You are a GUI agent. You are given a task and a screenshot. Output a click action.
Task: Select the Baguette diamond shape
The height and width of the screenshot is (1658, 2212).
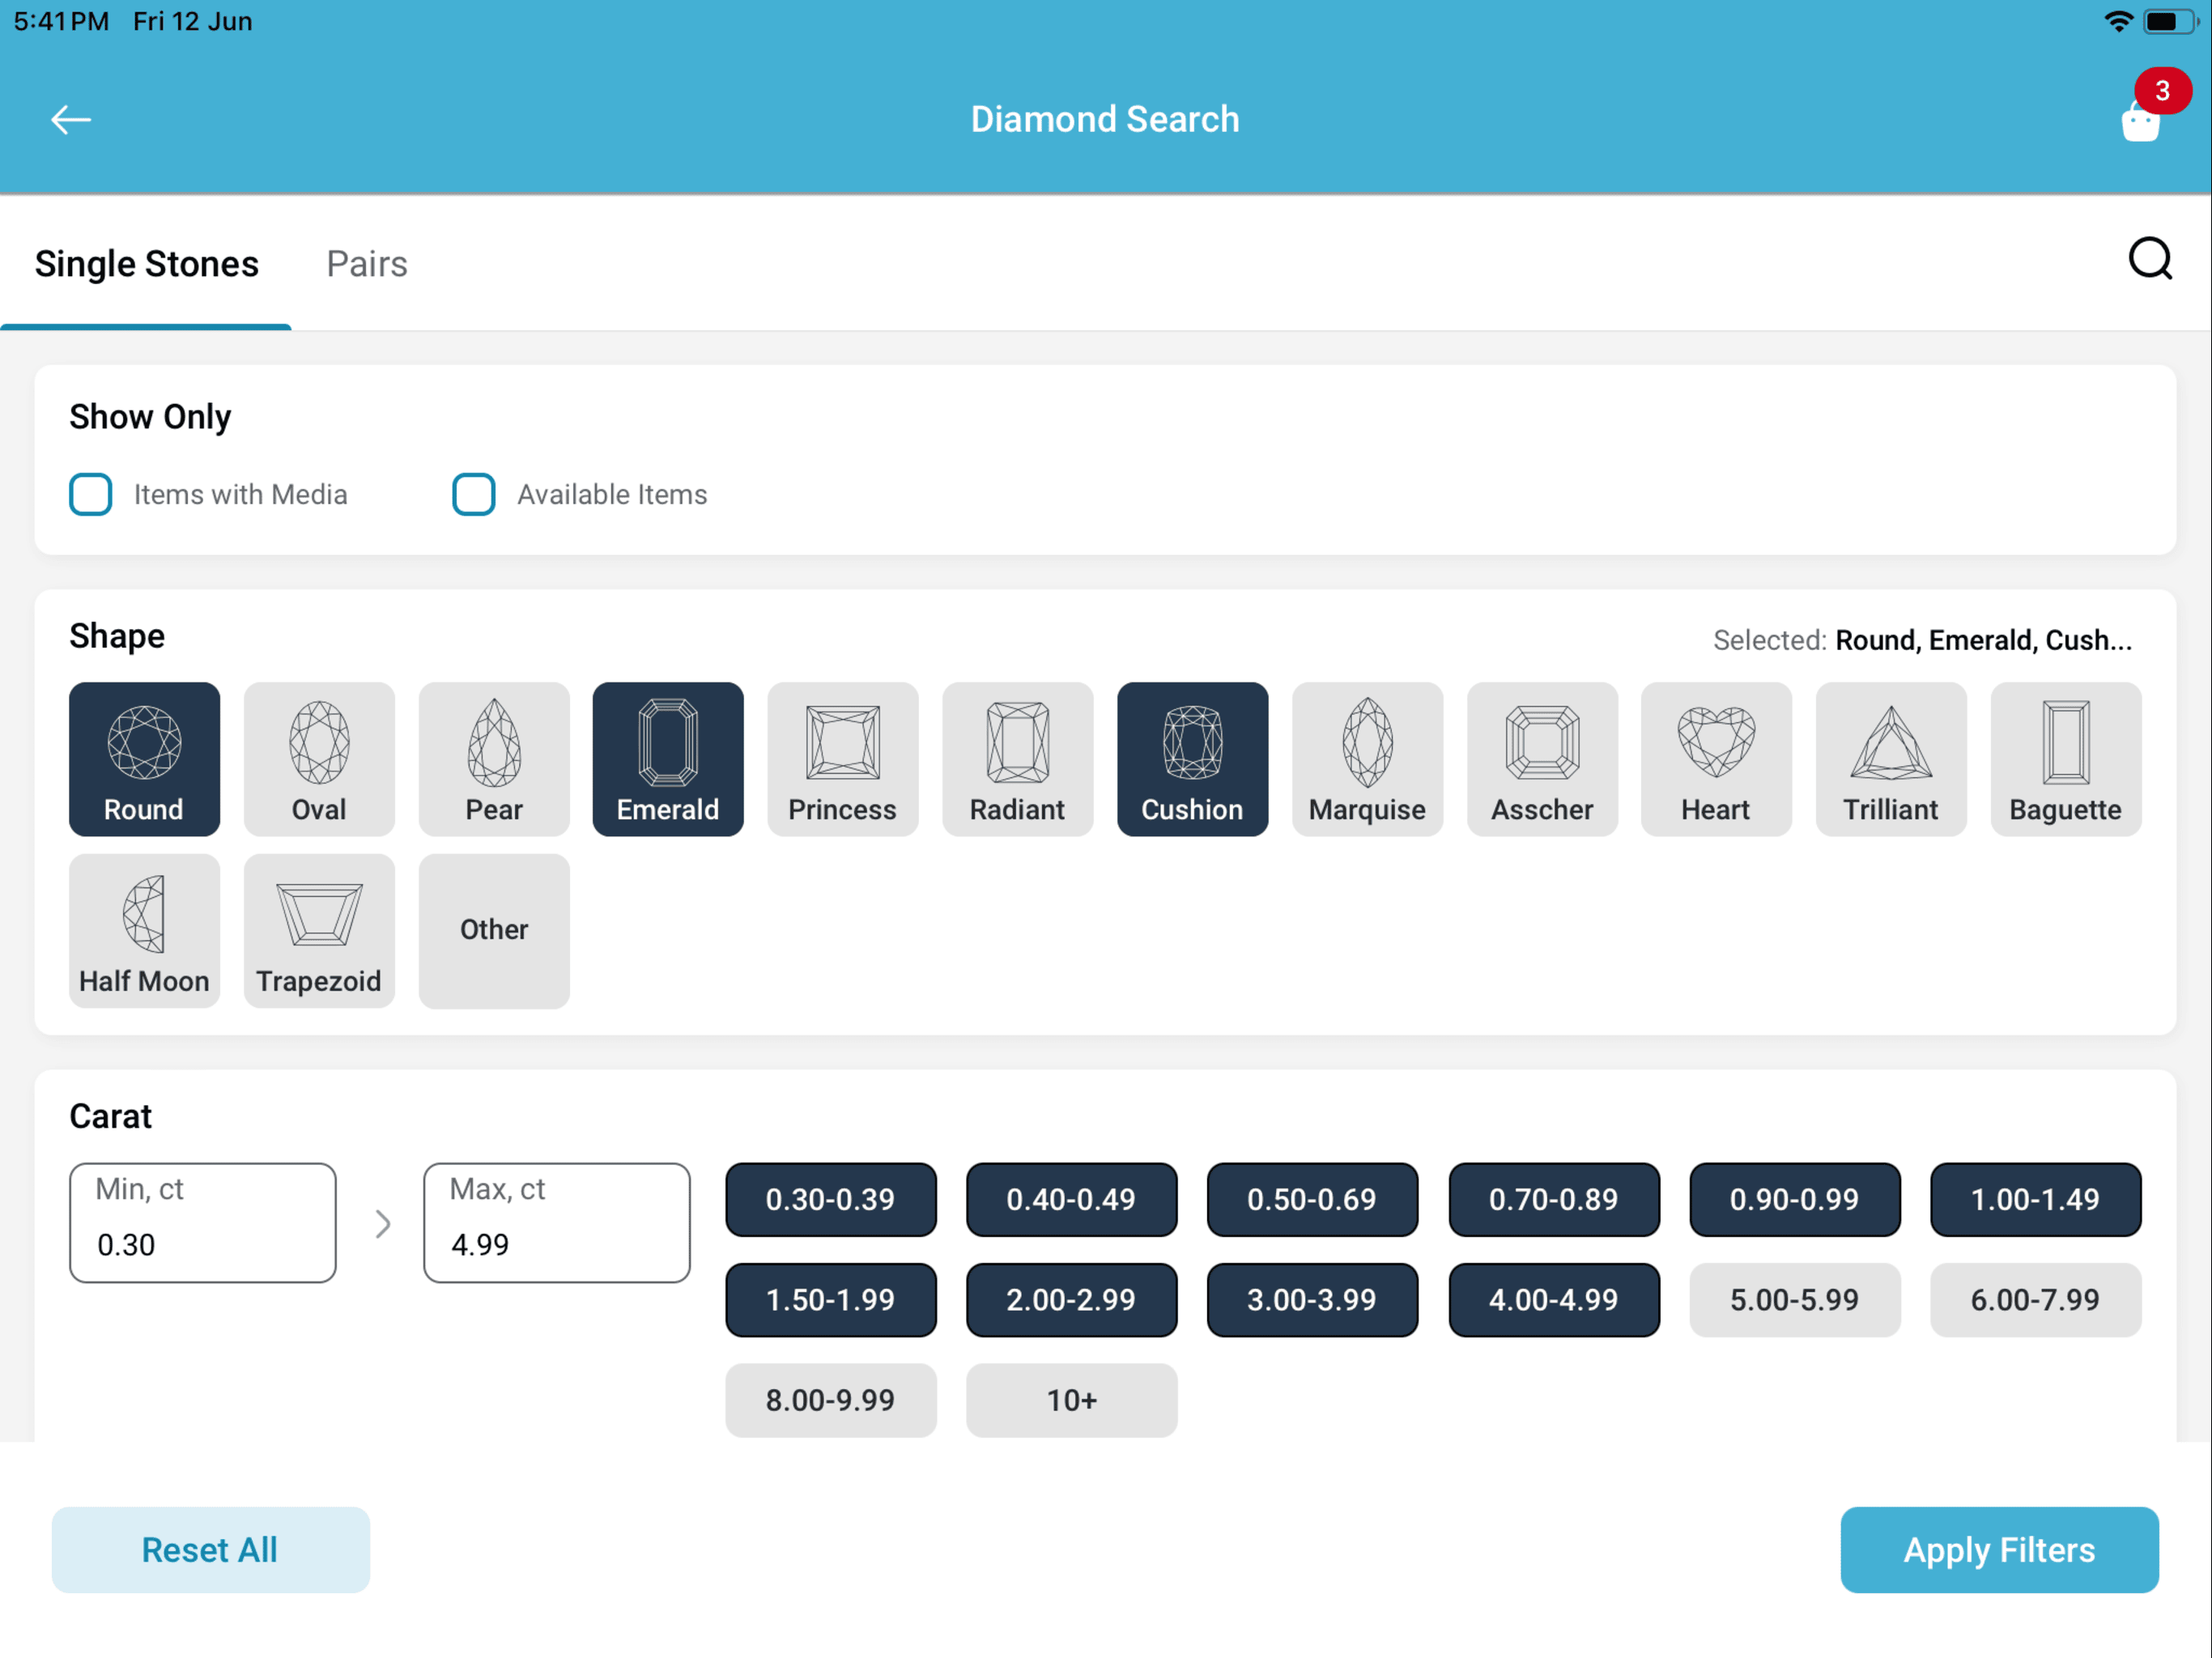point(2066,759)
